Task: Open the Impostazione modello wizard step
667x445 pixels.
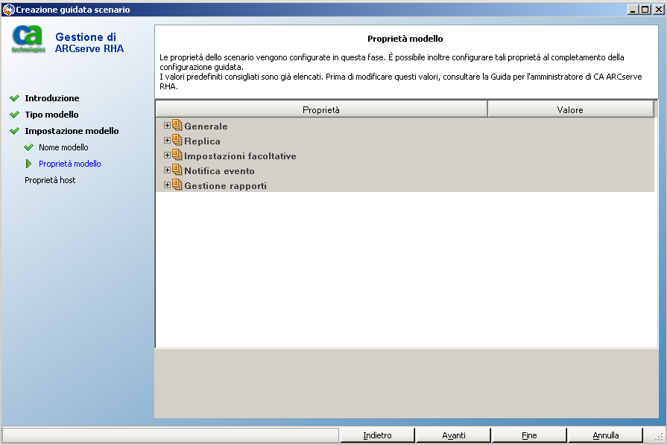Action: 72,131
